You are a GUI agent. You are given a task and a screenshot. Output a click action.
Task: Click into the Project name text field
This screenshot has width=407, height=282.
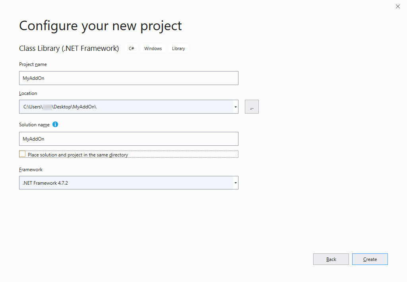tap(128, 78)
